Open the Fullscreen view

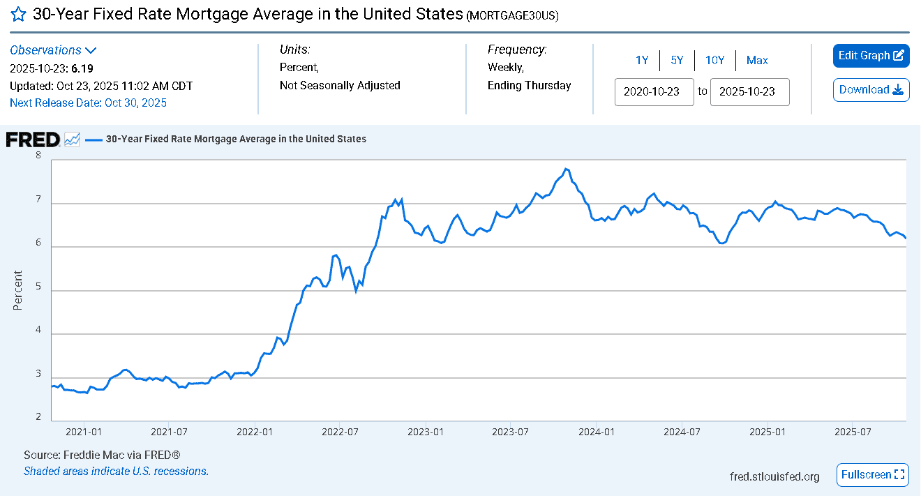point(866,475)
